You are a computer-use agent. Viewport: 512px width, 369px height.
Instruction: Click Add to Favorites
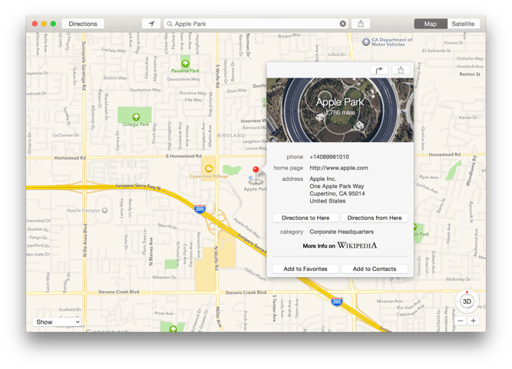pyautogui.click(x=306, y=269)
